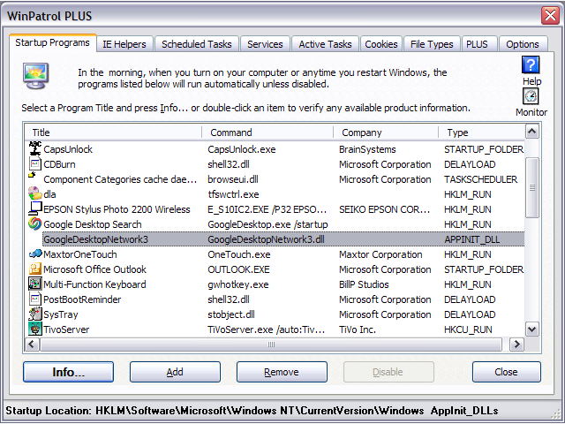Click the BrainSystems company cell
Image resolution: width=565 pixels, height=424 pixels.
pyautogui.click(x=367, y=149)
